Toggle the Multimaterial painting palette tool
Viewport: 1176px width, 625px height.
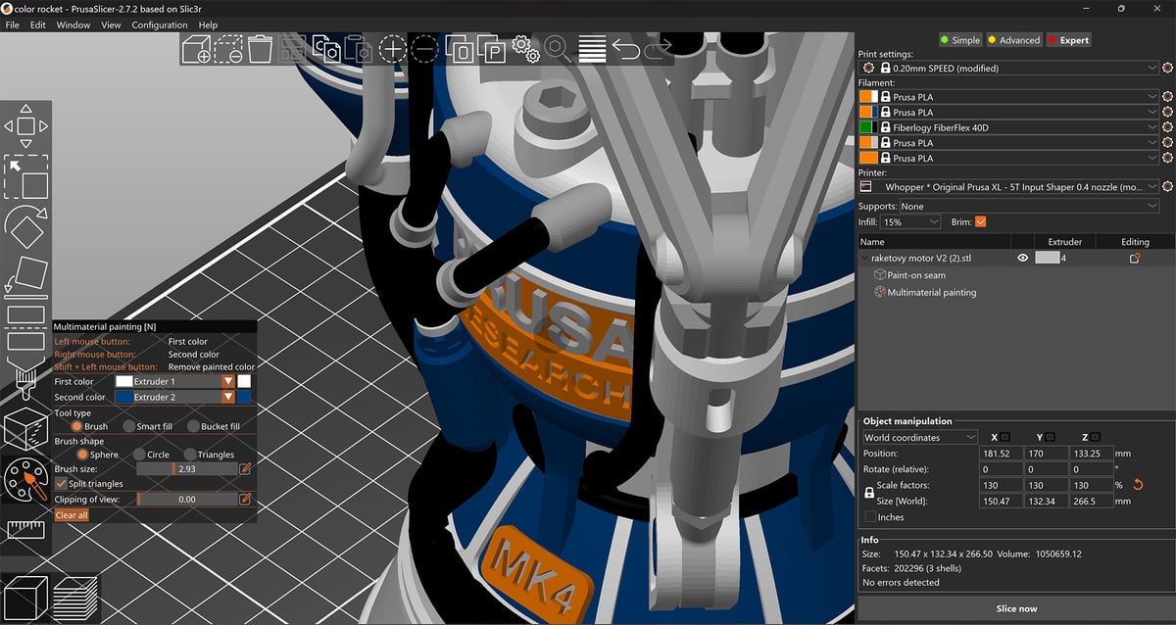click(26, 480)
